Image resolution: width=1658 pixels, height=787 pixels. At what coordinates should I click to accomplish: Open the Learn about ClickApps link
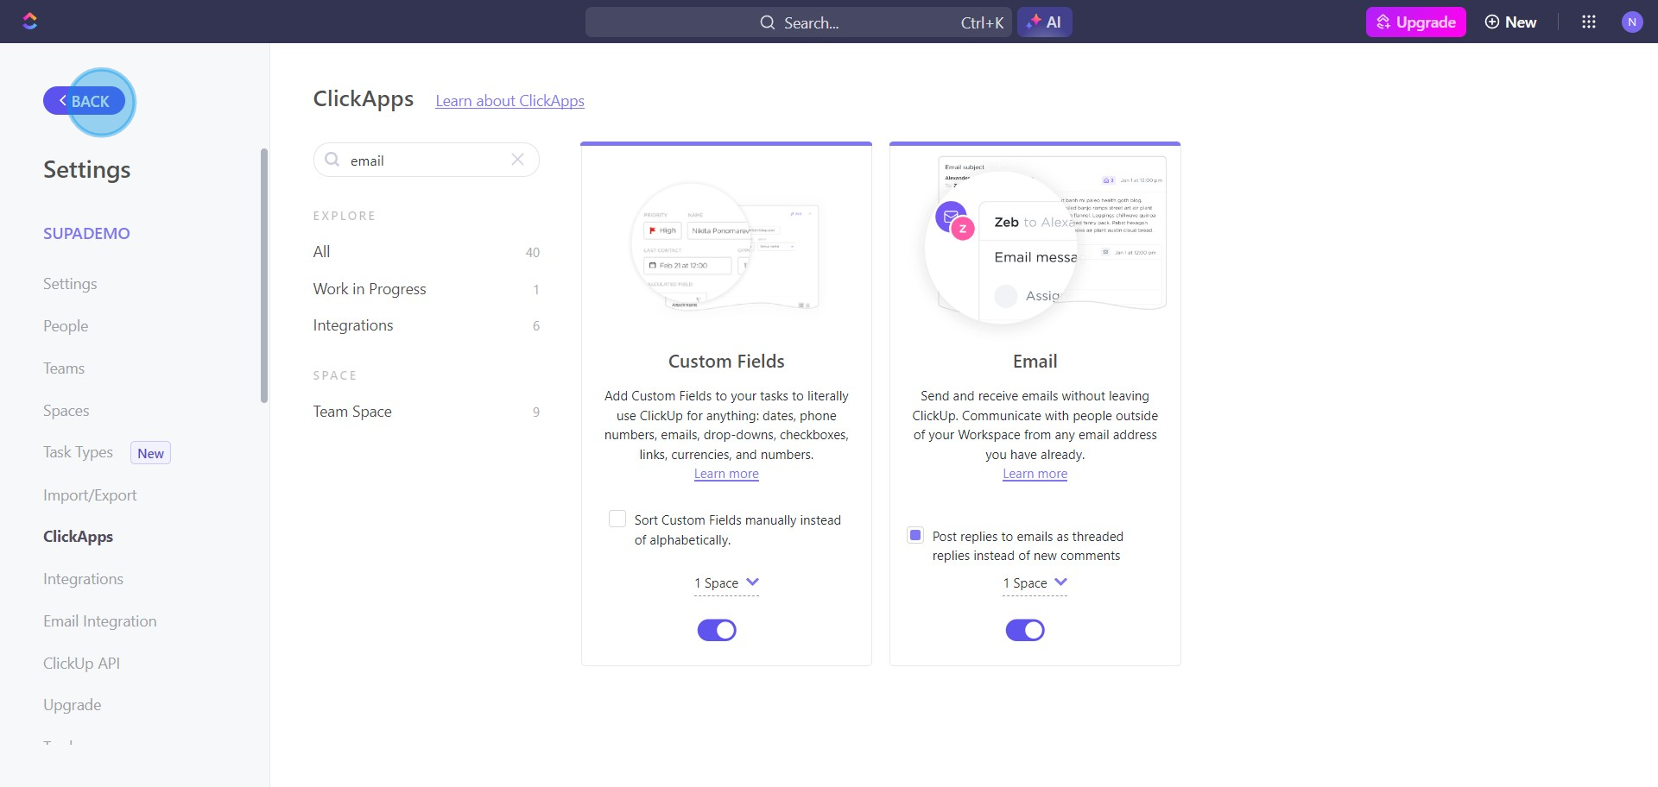pyautogui.click(x=509, y=101)
